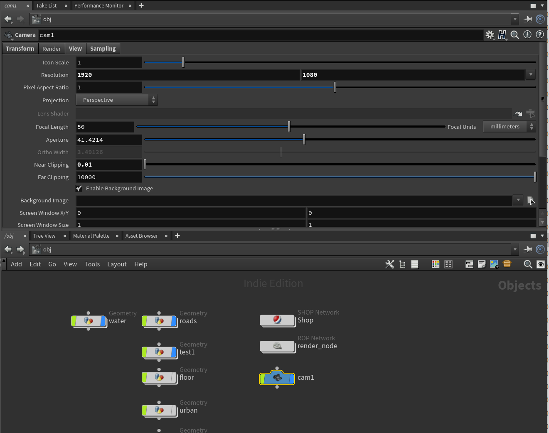Click Aperture slider handle
This screenshot has height=433, width=549.
(x=304, y=139)
